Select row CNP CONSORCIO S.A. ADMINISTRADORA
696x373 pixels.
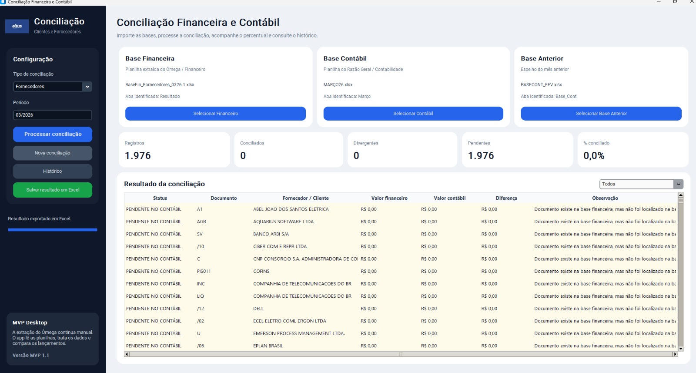pos(401,259)
